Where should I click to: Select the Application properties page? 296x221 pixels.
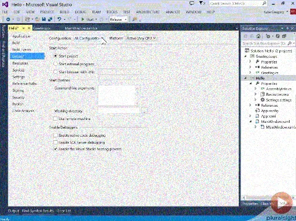21,36
